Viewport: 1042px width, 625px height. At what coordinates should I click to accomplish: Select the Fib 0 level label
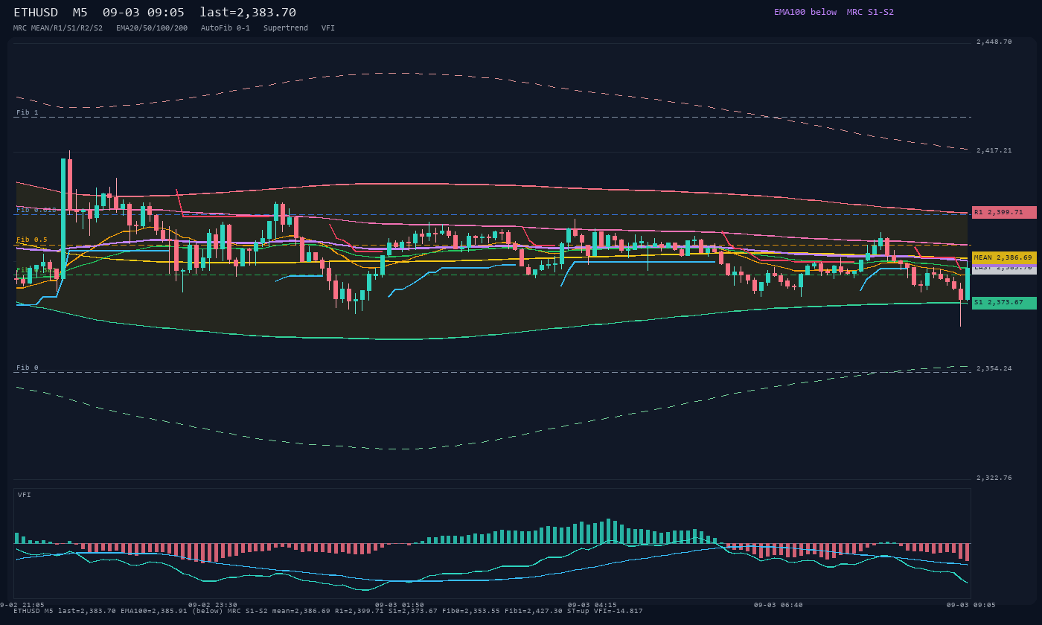28,368
